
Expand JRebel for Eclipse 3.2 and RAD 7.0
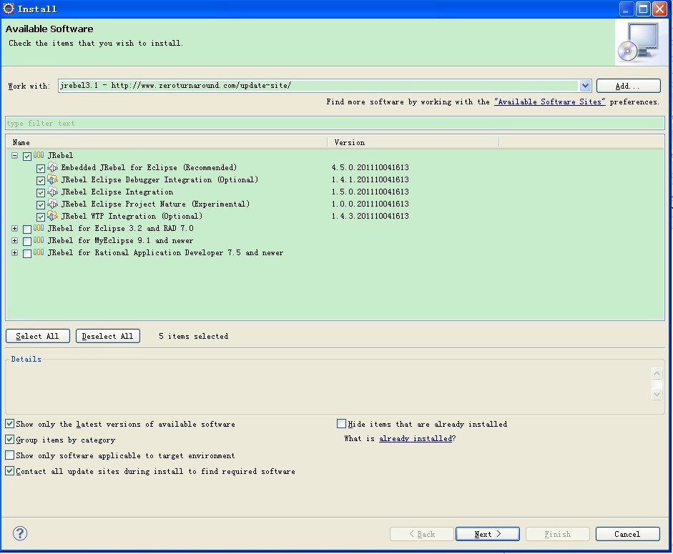(x=14, y=228)
